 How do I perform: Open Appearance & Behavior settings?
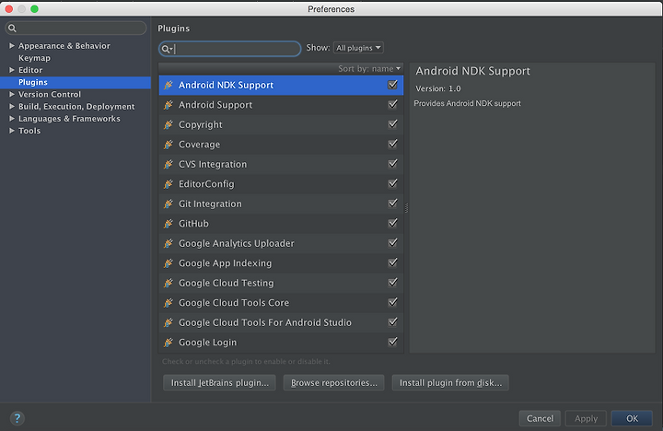[64, 46]
